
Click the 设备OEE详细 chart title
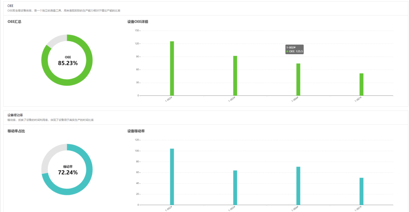138,22
